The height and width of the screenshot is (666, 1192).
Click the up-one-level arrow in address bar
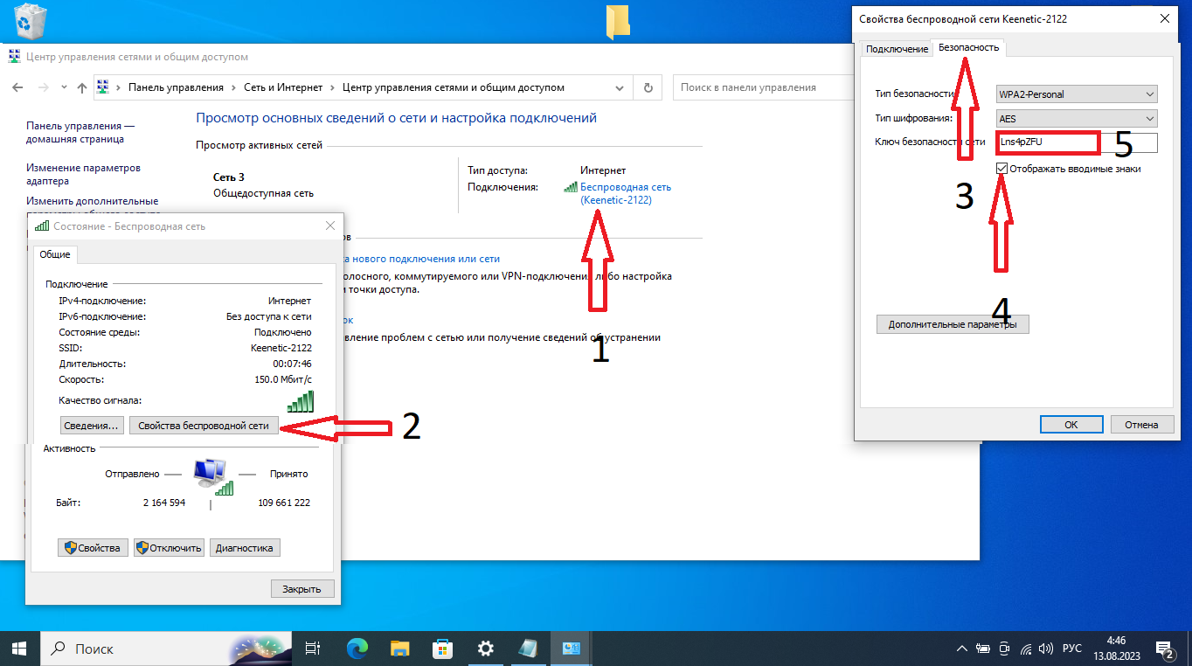tap(82, 87)
